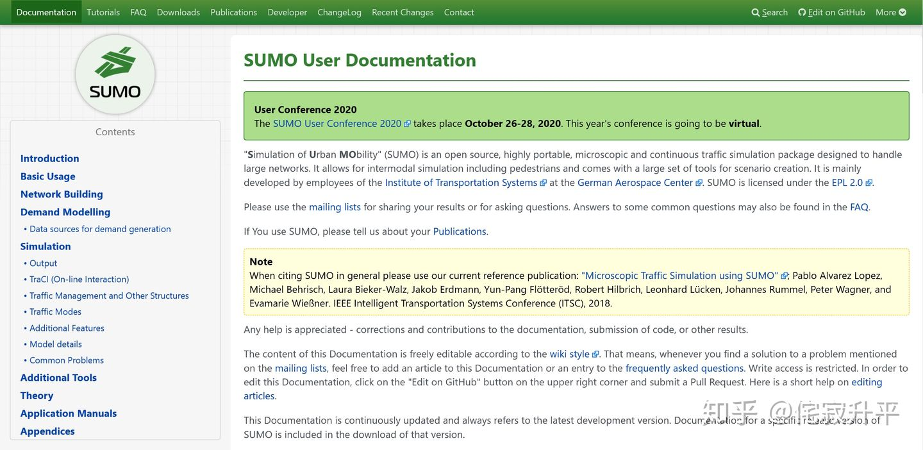The image size is (923, 450).
Task: Open Output under the Simulation section
Action: click(43, 263)
